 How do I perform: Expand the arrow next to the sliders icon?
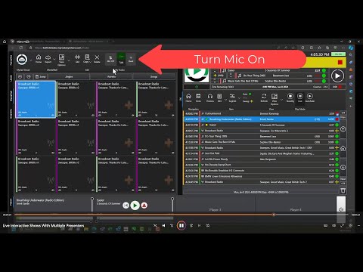point(239,98)
